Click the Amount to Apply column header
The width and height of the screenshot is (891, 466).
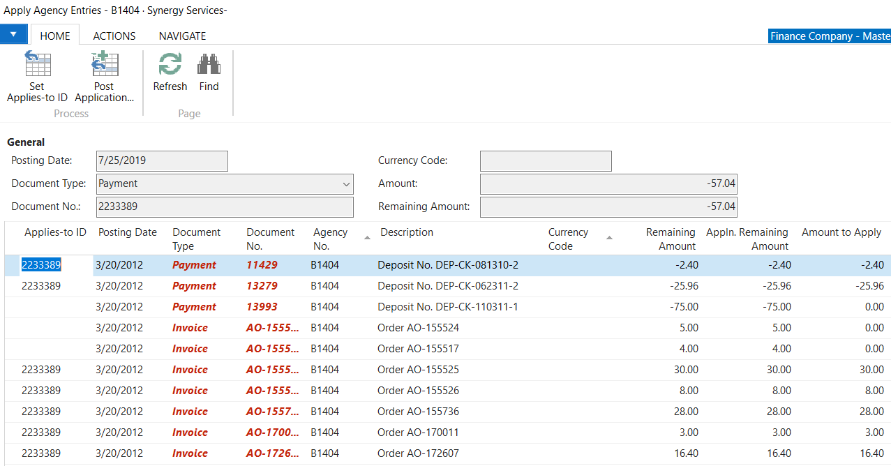(841, 232)
